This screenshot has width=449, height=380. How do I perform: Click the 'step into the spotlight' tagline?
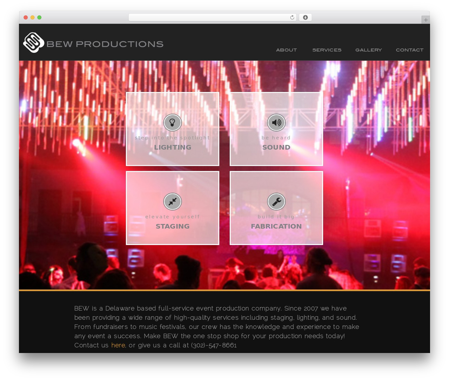click(x=173, y=138)
